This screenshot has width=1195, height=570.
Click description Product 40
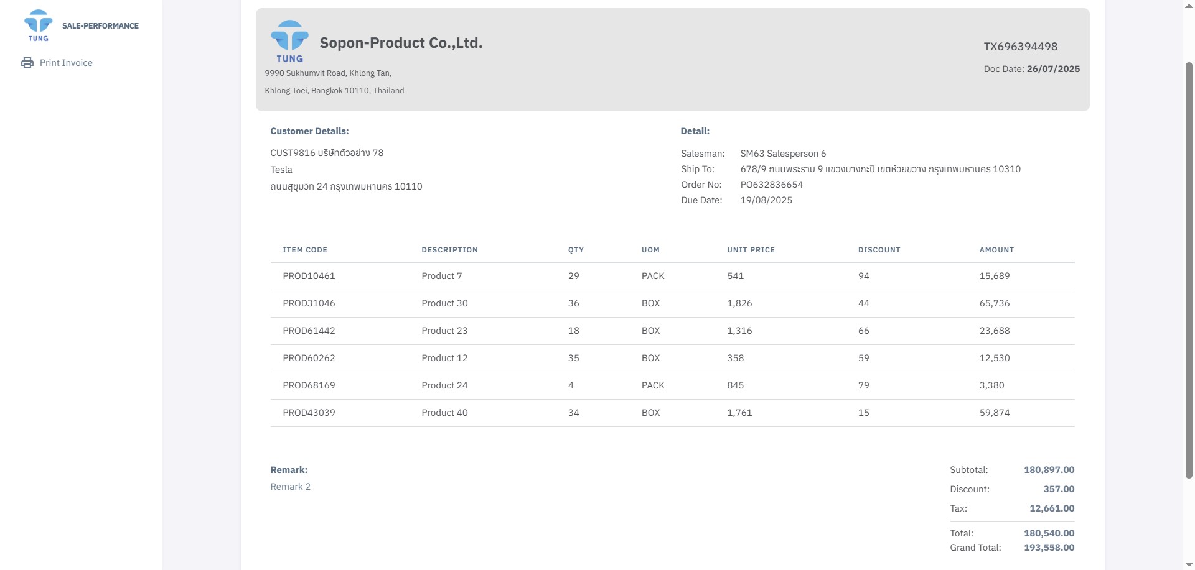coord(444,413)
